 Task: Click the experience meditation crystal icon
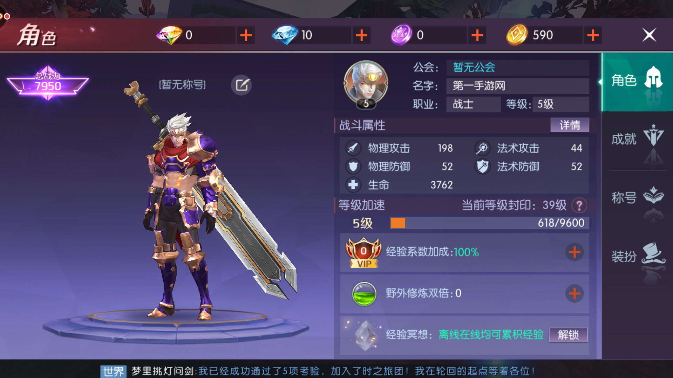365,335
